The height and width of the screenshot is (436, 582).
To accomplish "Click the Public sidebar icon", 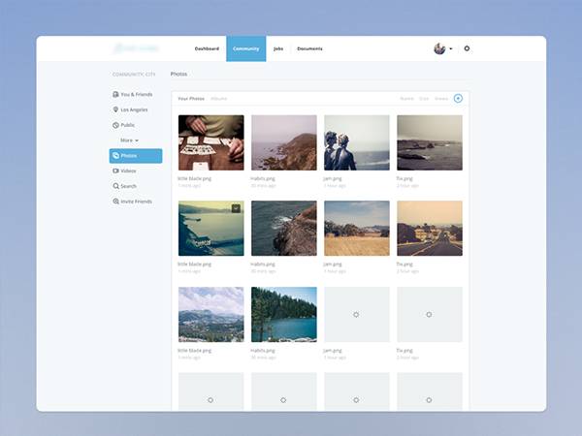I will 115,125.
